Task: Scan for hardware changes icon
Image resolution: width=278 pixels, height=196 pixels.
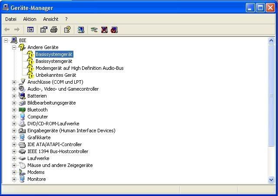Action: [x=81, y=29]
